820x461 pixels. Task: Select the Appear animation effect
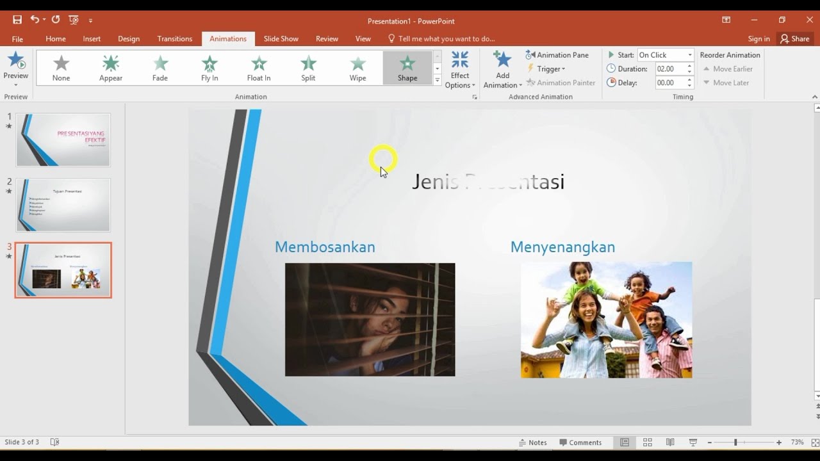tap(110, 67)
